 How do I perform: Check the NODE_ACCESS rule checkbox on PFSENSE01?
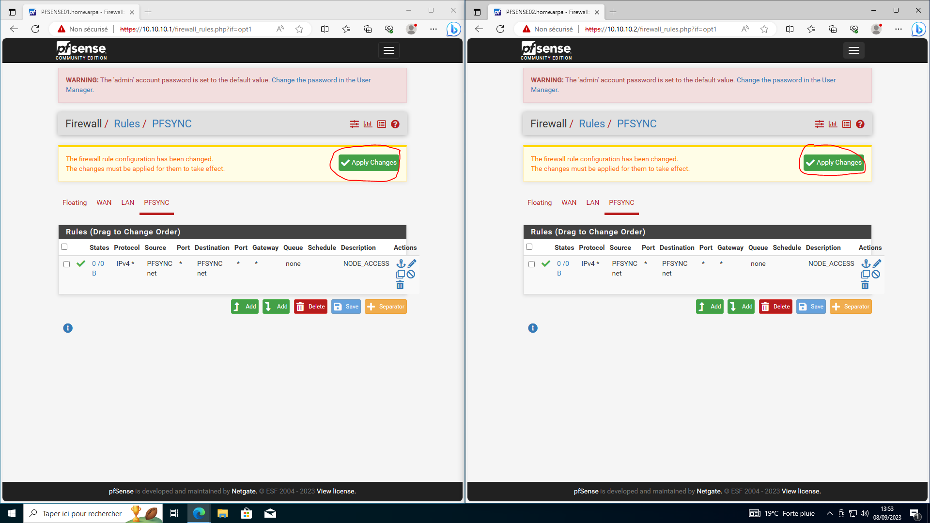click(x=67, y=264)
